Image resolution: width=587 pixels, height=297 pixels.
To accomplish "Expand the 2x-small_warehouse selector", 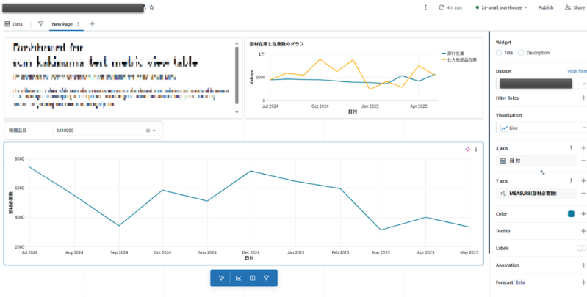I will (x=501, y=7).
